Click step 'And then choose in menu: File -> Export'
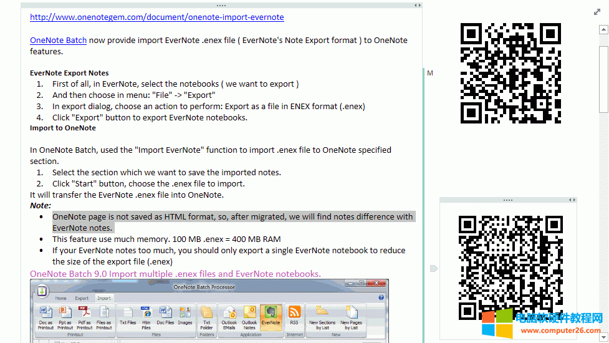 click(134, 95)
